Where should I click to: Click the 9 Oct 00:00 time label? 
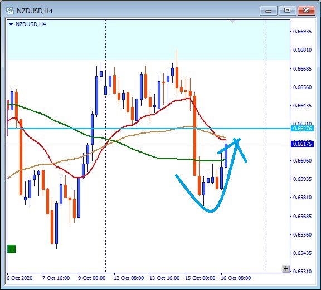pyautogui.click(x=92, y=278)
